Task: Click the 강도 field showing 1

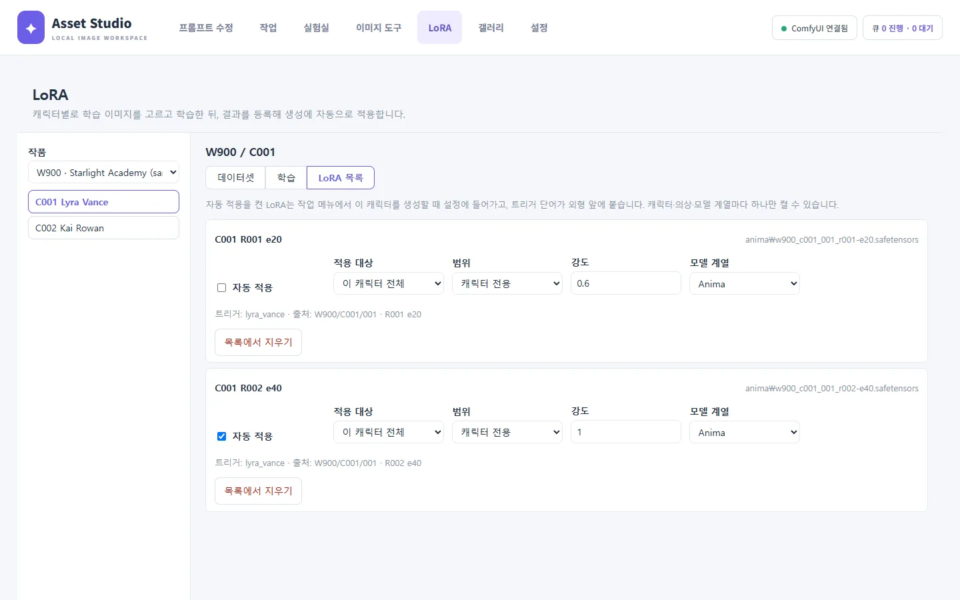Action: (x=625, y=432)
